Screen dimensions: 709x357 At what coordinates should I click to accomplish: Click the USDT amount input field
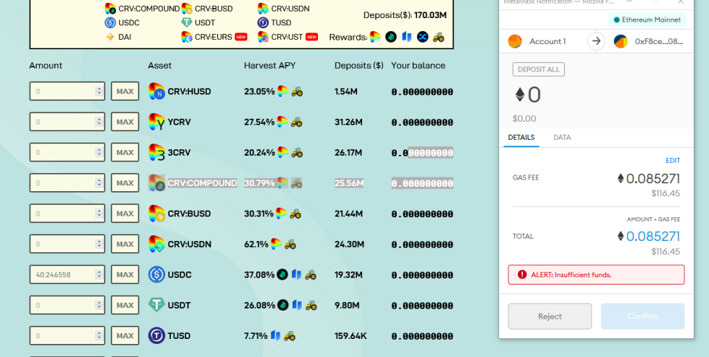pyautogui.click(x=67, y=305)
